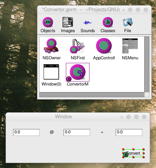
Task: Select the @ label in Window
Action: click(x=52, y=132)
